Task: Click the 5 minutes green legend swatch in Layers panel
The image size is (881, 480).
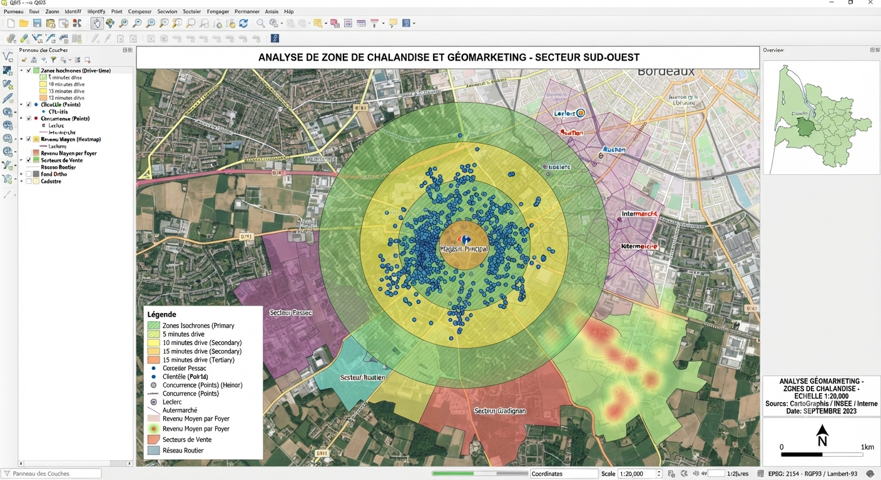Action: click(43, 77)
